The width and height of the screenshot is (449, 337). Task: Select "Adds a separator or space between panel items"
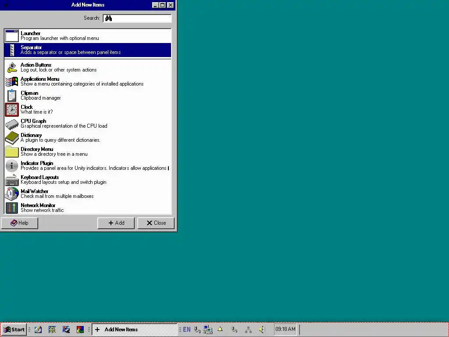[x=71, y=53]
